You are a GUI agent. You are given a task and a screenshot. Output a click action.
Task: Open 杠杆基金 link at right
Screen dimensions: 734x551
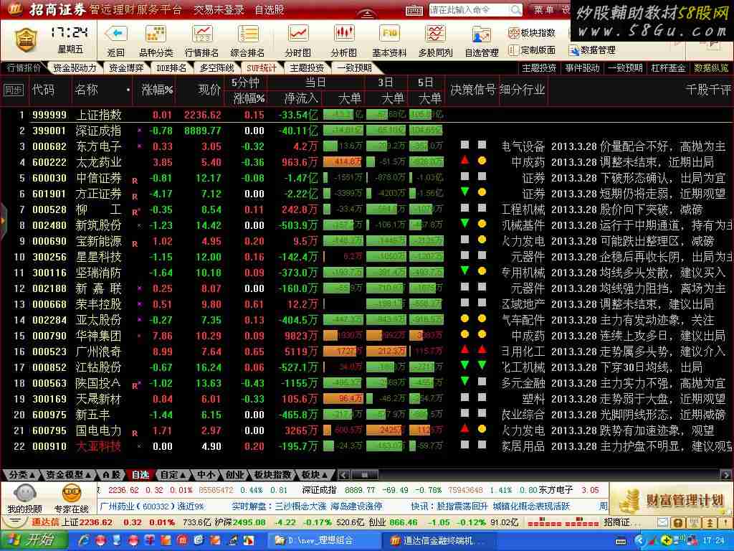[668, 68]
